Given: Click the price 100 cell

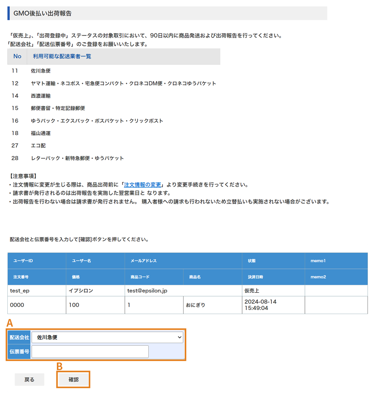Looking at the screenshot, I should (95, 305).
